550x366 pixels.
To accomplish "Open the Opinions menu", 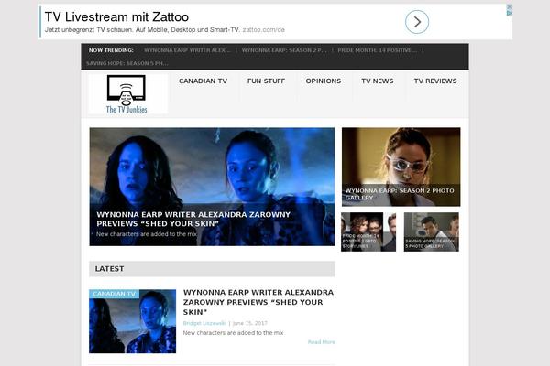I will [x=323, y=81].
